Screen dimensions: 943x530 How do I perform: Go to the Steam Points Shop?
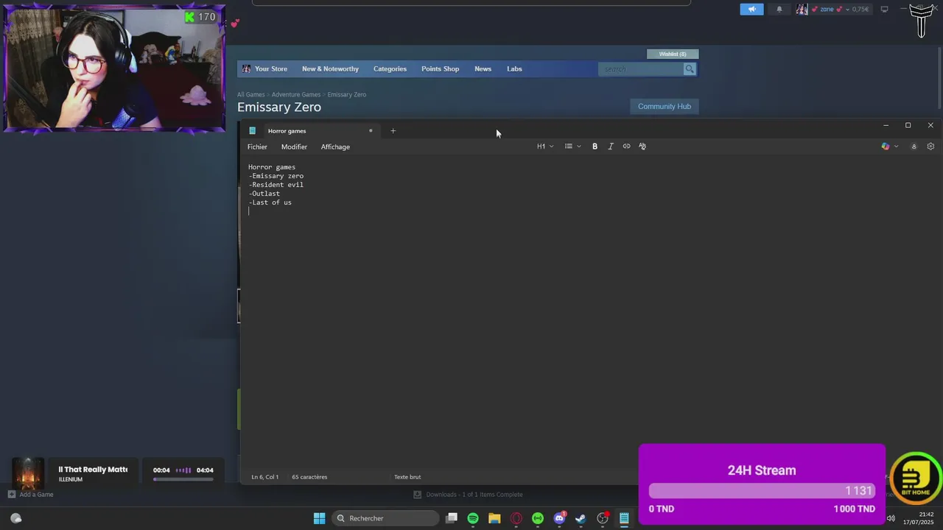tap(440, 69)
